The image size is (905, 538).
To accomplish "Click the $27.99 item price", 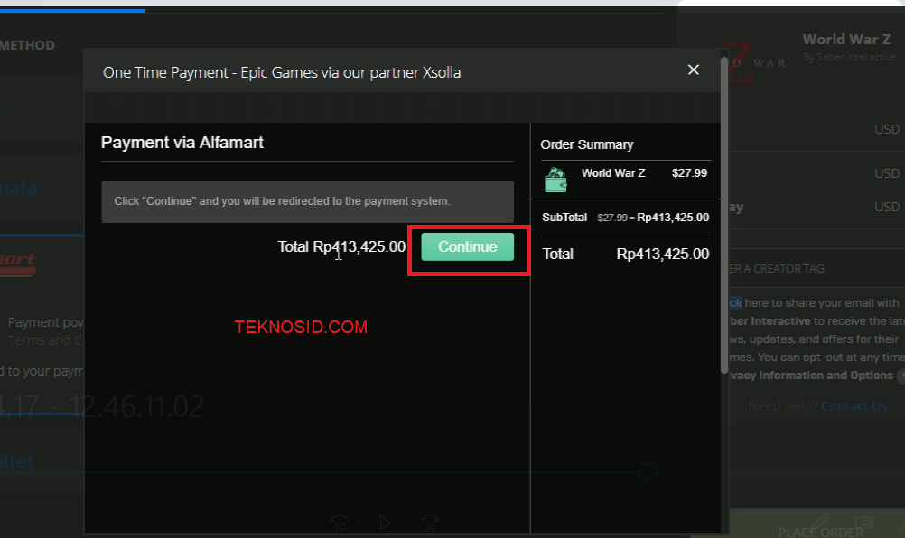I will coord(689,173).
